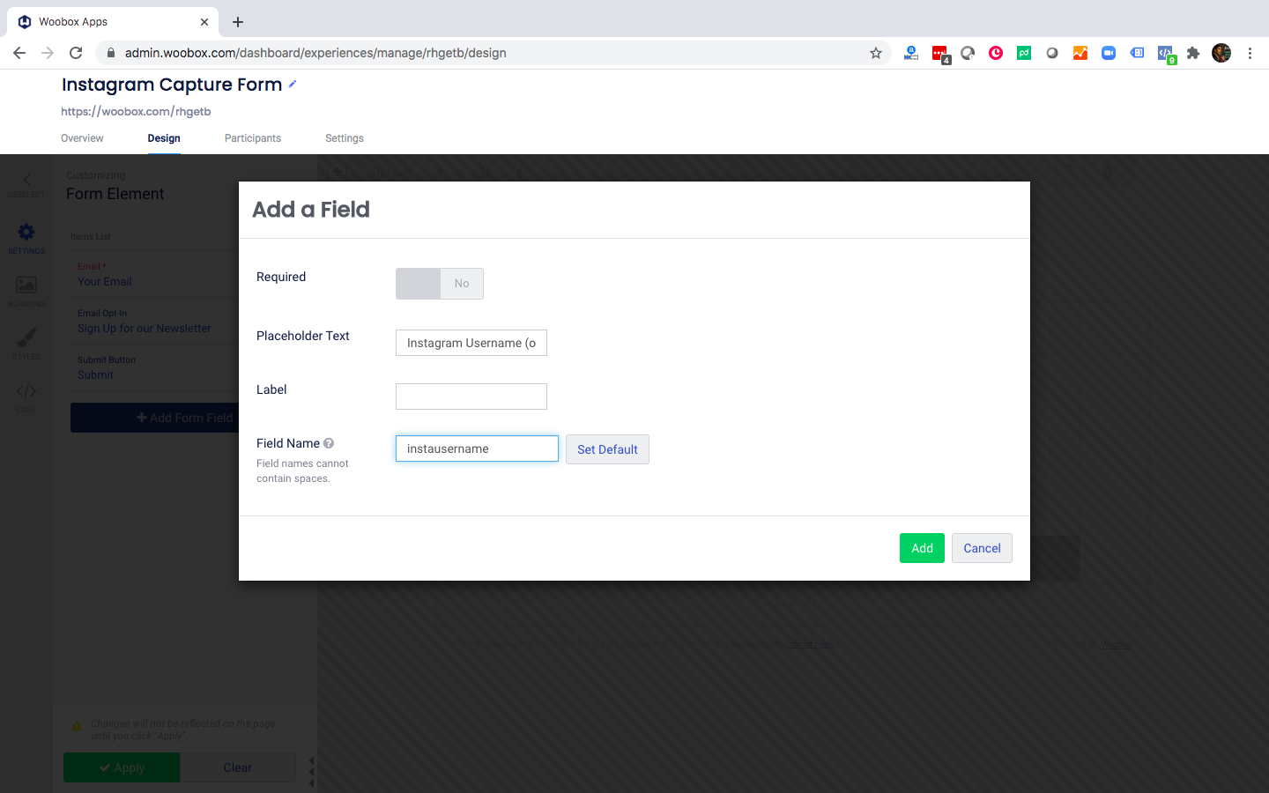This screenshot has width=1269, height=793.
Task: Open the woobox.com/rhgetb link
Action: click(x=136, y=112)
